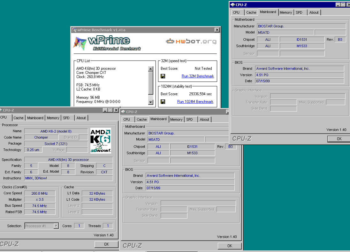The width and height of the screenshot is (350, 252).
Task: Click the save icon in 1024M stability test box
Action: click(163, 102)
